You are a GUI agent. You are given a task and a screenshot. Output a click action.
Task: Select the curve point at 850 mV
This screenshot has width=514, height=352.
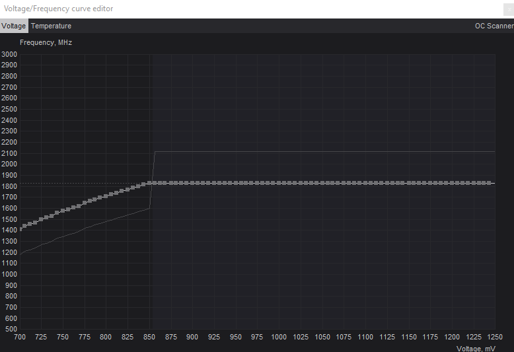(149, 183)
